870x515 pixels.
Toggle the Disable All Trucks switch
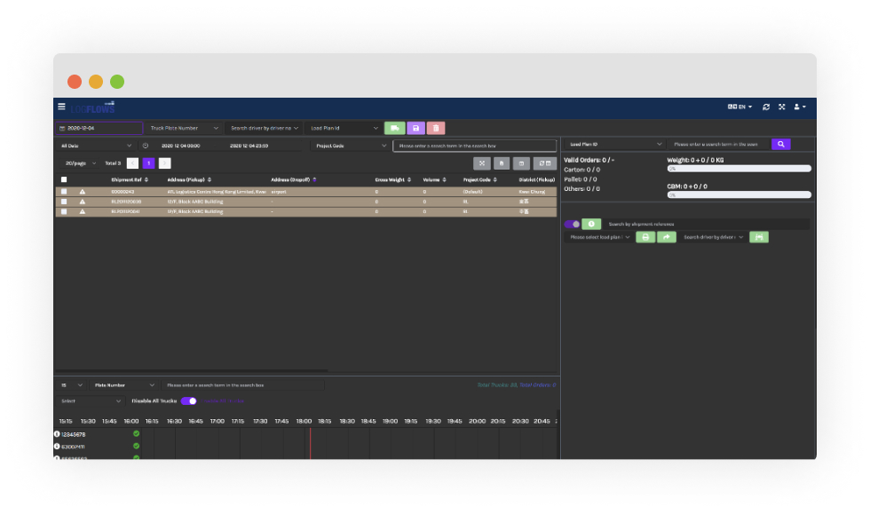tap(188, 400)
